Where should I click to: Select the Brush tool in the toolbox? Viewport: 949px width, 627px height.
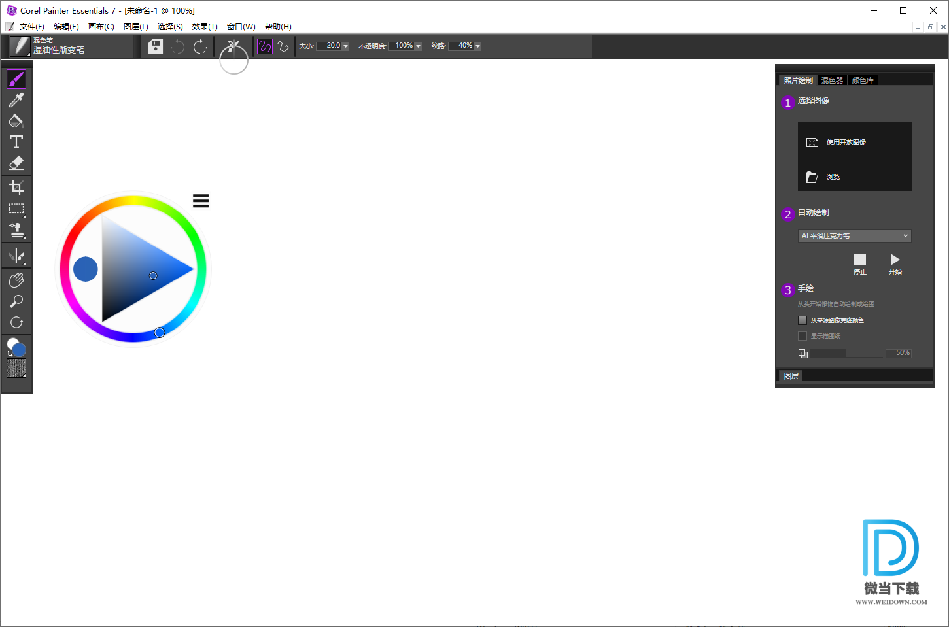pyautogui.click(x=16, y=79)
